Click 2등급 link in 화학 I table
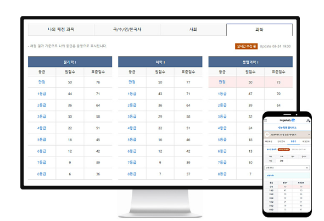324x221 pixels. pos(132,106)
